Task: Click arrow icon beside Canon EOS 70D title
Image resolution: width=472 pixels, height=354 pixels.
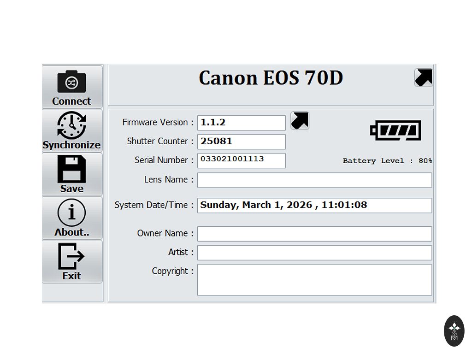Action: 423,77
